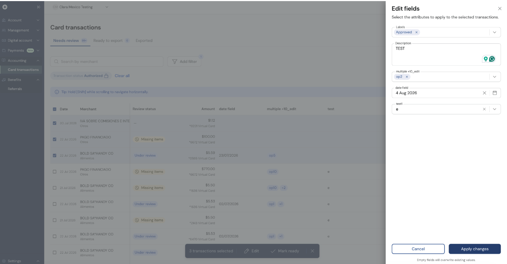Go to Referrals in the sidebar
The width and height of the screenshot is (507, 264).
(x=15, y=89)
